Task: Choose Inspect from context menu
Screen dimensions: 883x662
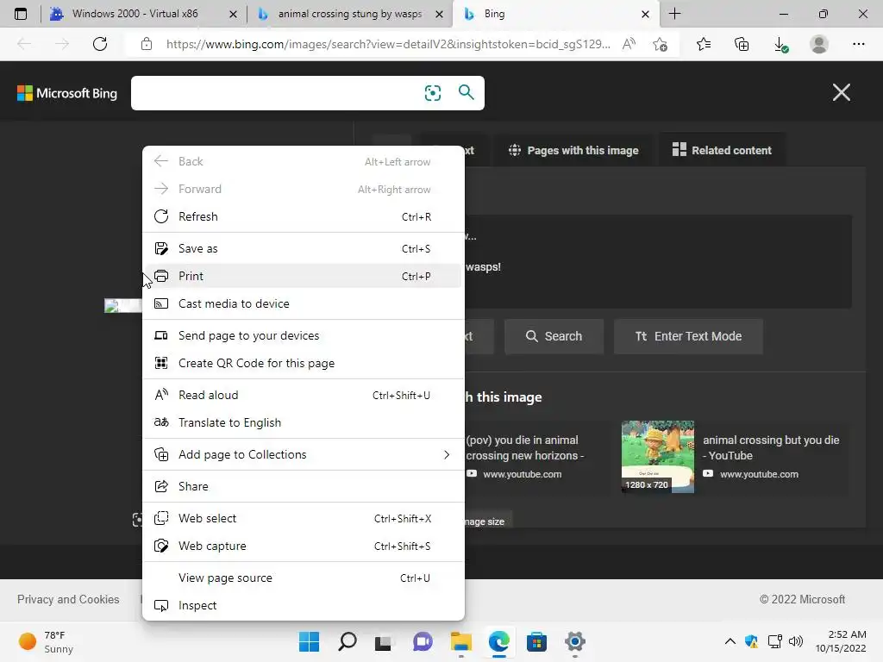Action: coord(304,606)
